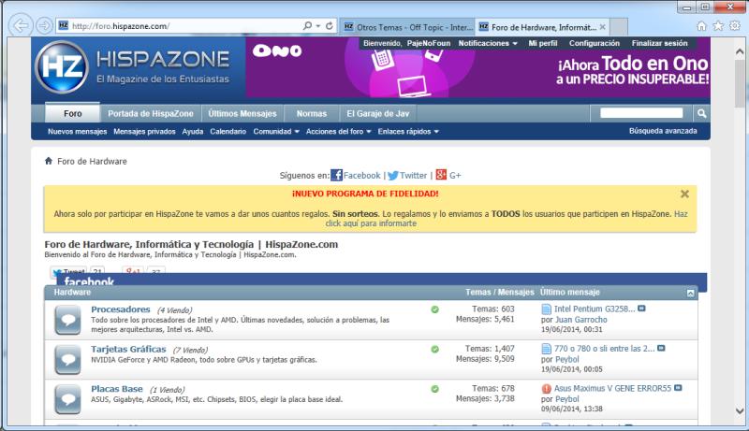749x431 pixels.
Task: Open Mi perfil link
Action: pos(543,43)
